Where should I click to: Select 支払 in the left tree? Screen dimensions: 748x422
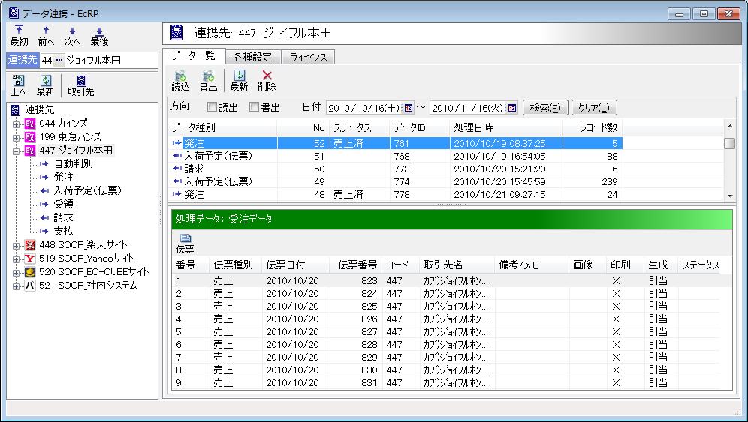click(x=63, y=231)
